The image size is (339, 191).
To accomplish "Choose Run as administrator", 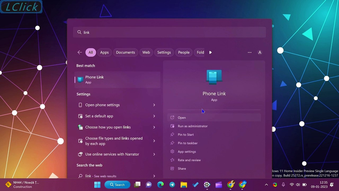I will click(214, 126).
